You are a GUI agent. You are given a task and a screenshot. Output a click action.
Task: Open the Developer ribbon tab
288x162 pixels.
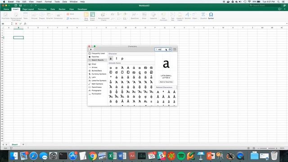82,9
